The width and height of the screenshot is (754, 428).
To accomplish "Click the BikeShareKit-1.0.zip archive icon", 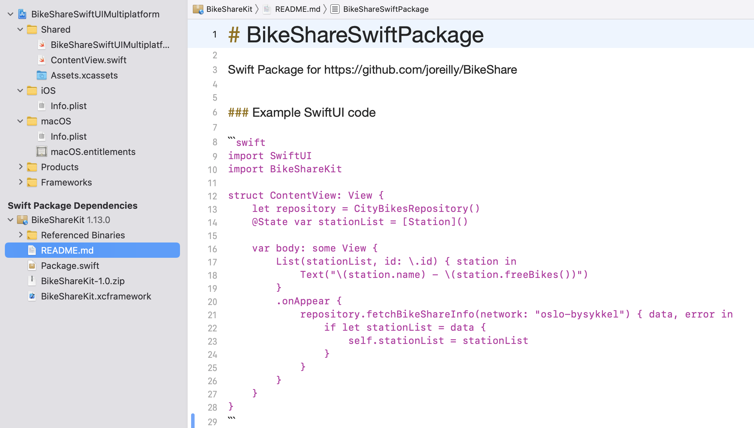I will click(x=32, y=281).
